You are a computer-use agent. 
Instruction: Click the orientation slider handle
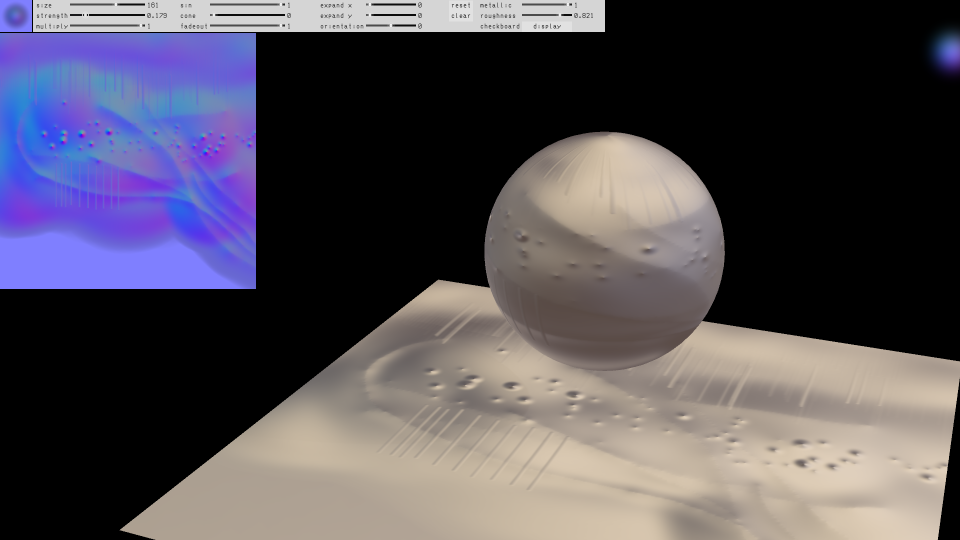(x=391, y=26)
